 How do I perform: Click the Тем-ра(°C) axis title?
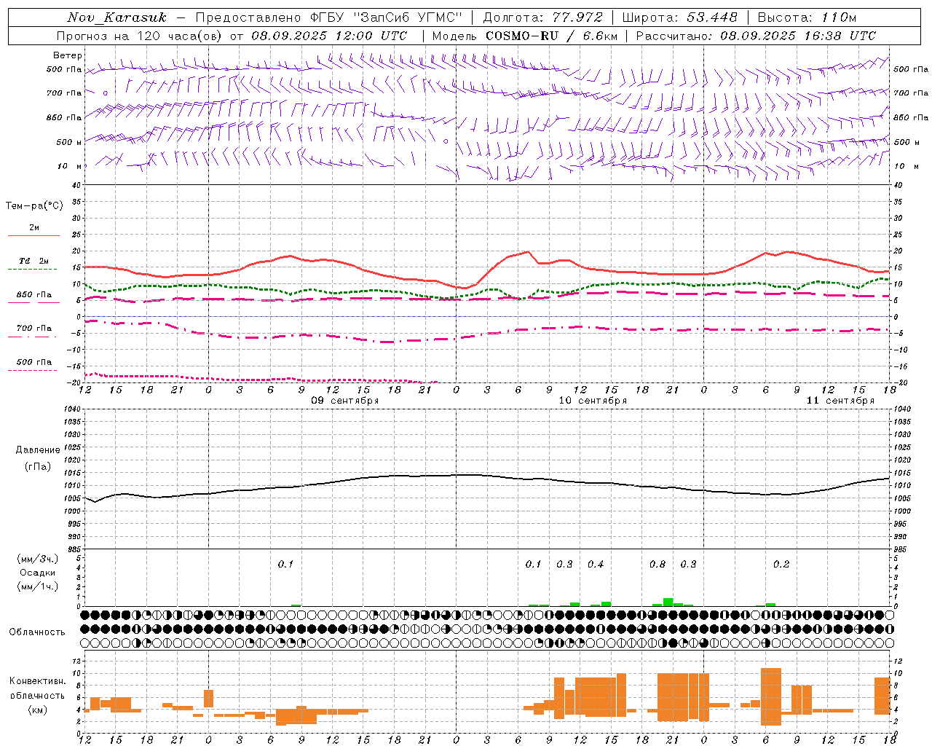34,206
